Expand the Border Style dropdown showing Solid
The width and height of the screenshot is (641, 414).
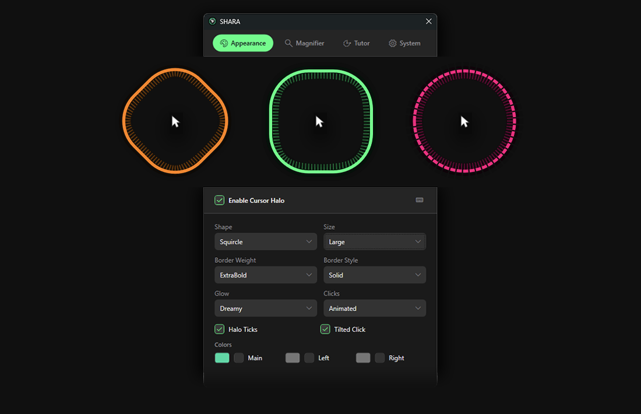tap(375, 275)
